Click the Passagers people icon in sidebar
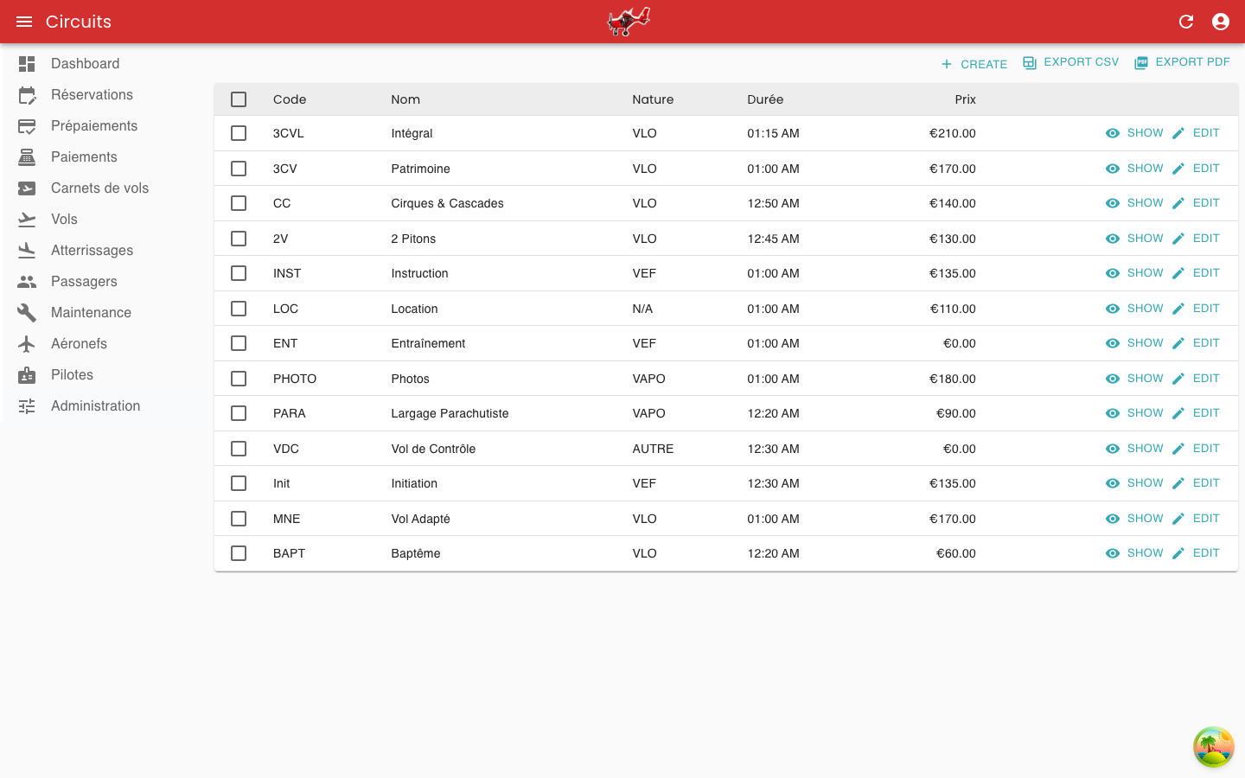 pyautogui.click(x=27, y=282)
